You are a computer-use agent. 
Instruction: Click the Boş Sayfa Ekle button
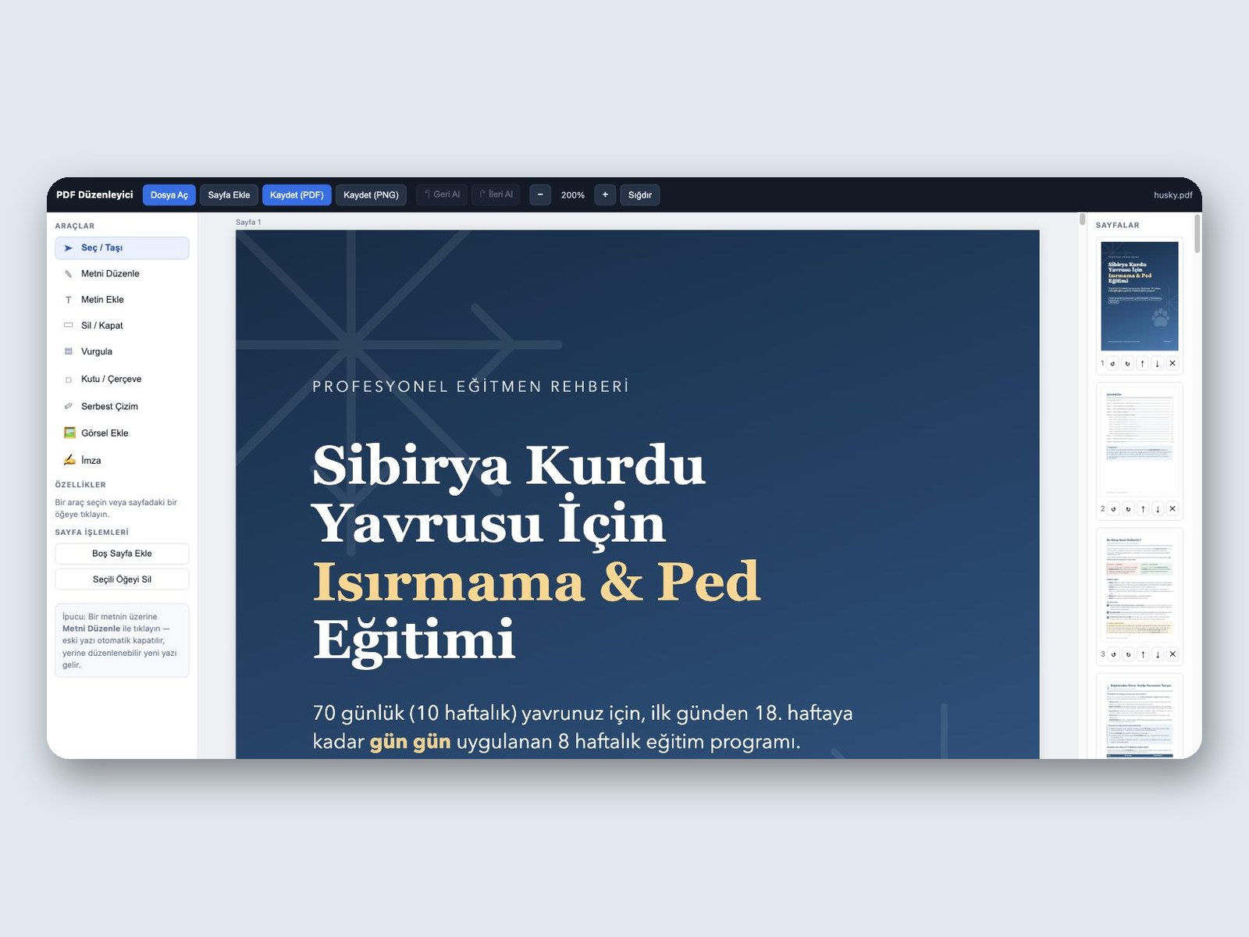122,554
